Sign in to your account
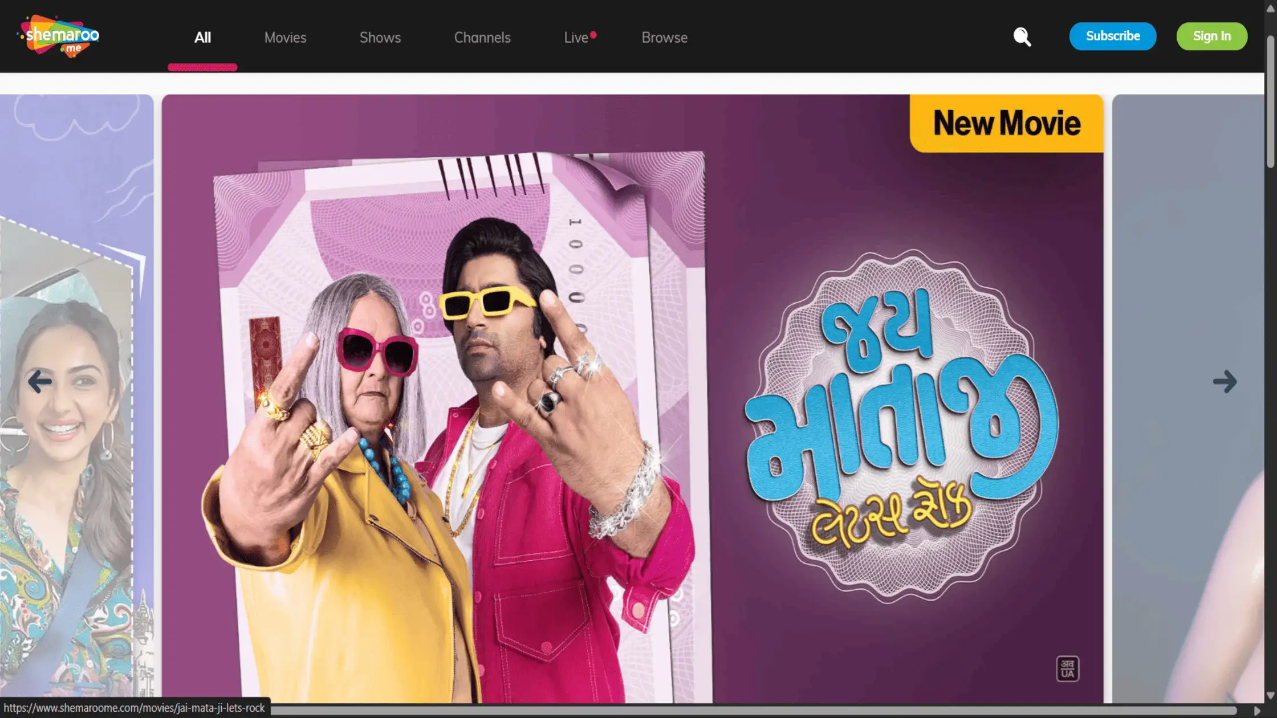The height and width of the screenshot is (718, 1277). click(1211, 36)
